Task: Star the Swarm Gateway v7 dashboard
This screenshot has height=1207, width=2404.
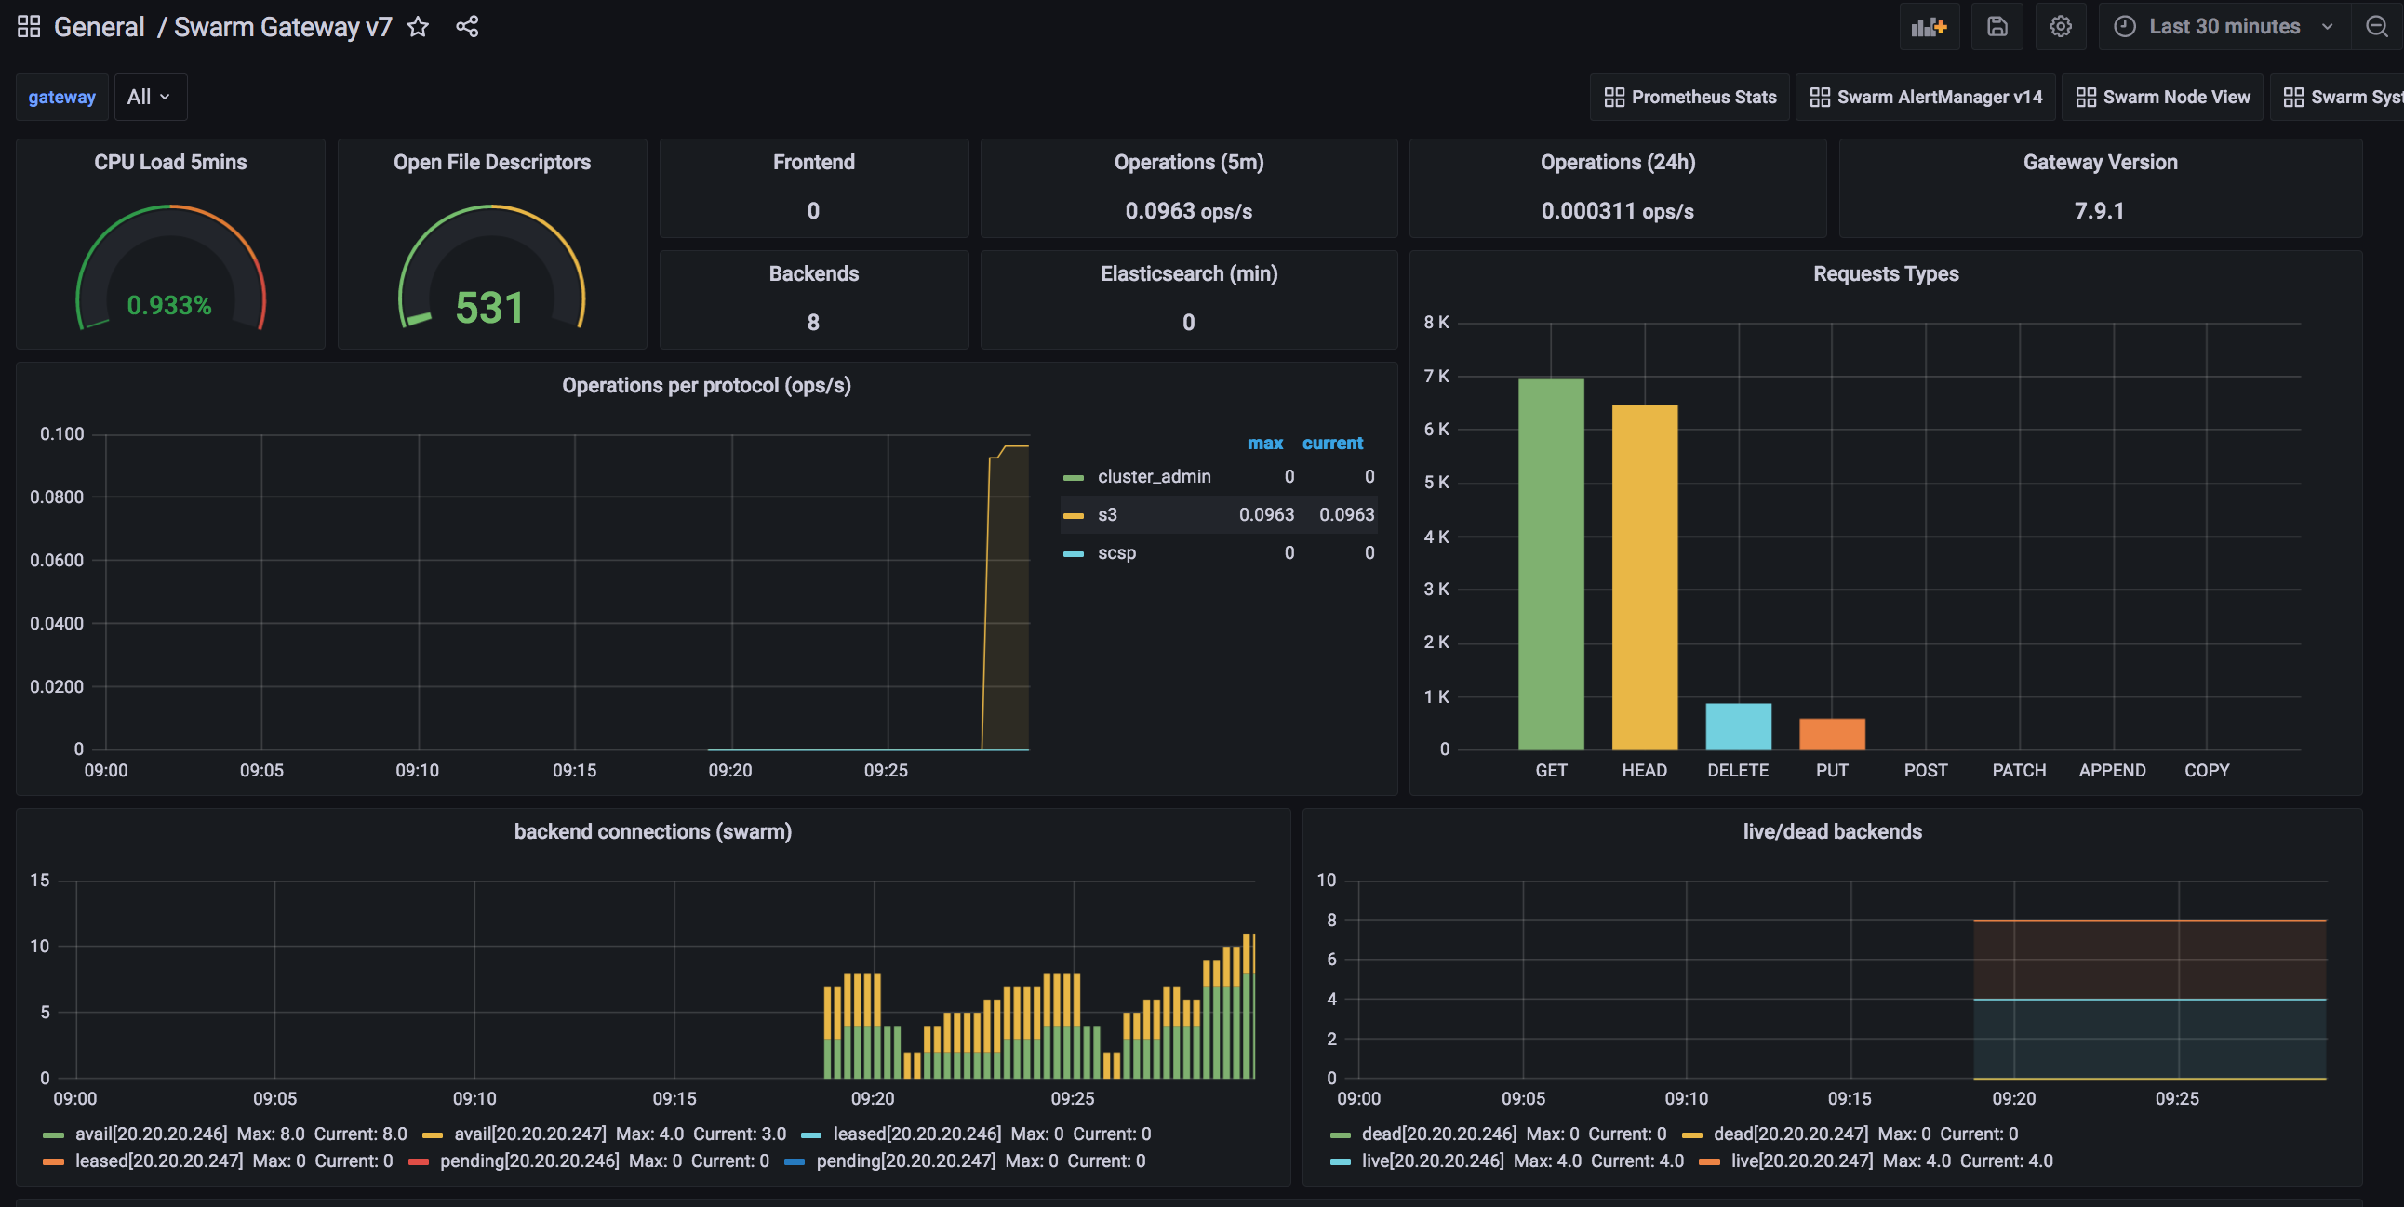Action: click(x=418, y=27)
